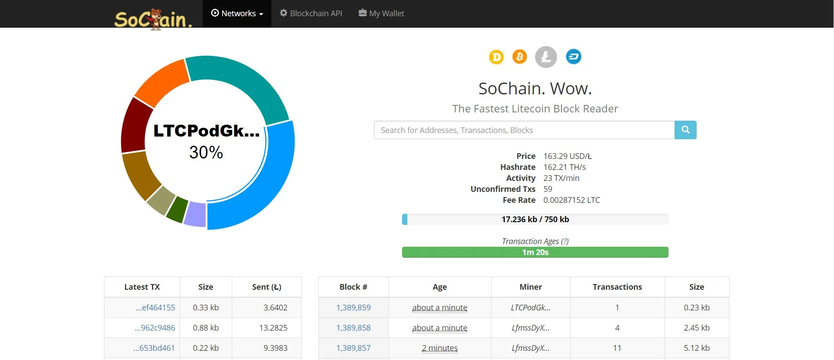
Task: Click miner LfmssDyX... for block 1,389,858
Action: pyautogui.click(x=530, y=328)
